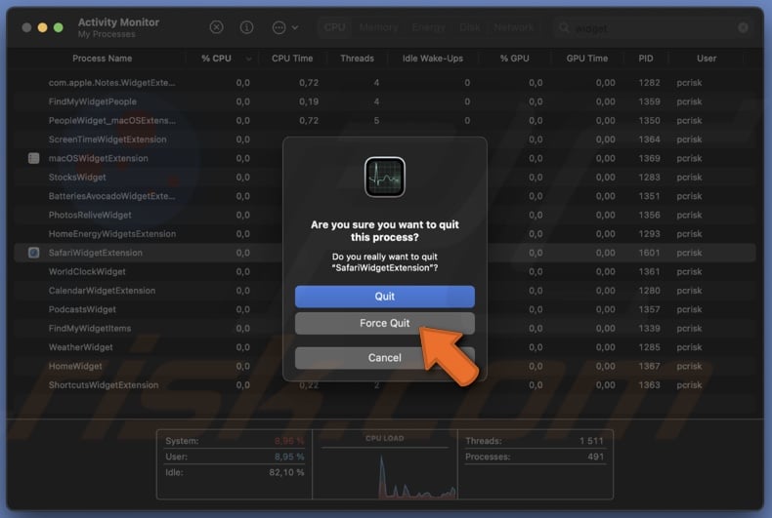Sort by Process Name column

coord(102,59)
